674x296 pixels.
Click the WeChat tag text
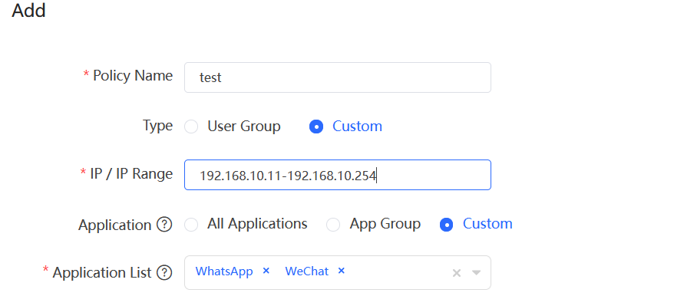tap(307, 271)
